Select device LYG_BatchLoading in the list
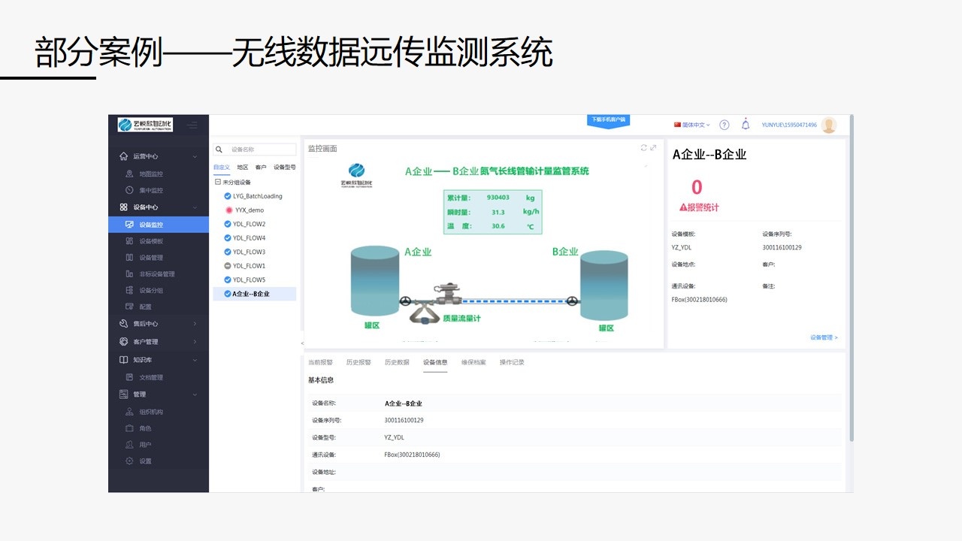The width and height of the screenshot is (962, 541). 257,196
